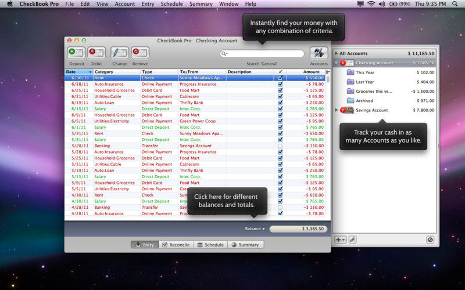Click the Category column header

(117, 72)
